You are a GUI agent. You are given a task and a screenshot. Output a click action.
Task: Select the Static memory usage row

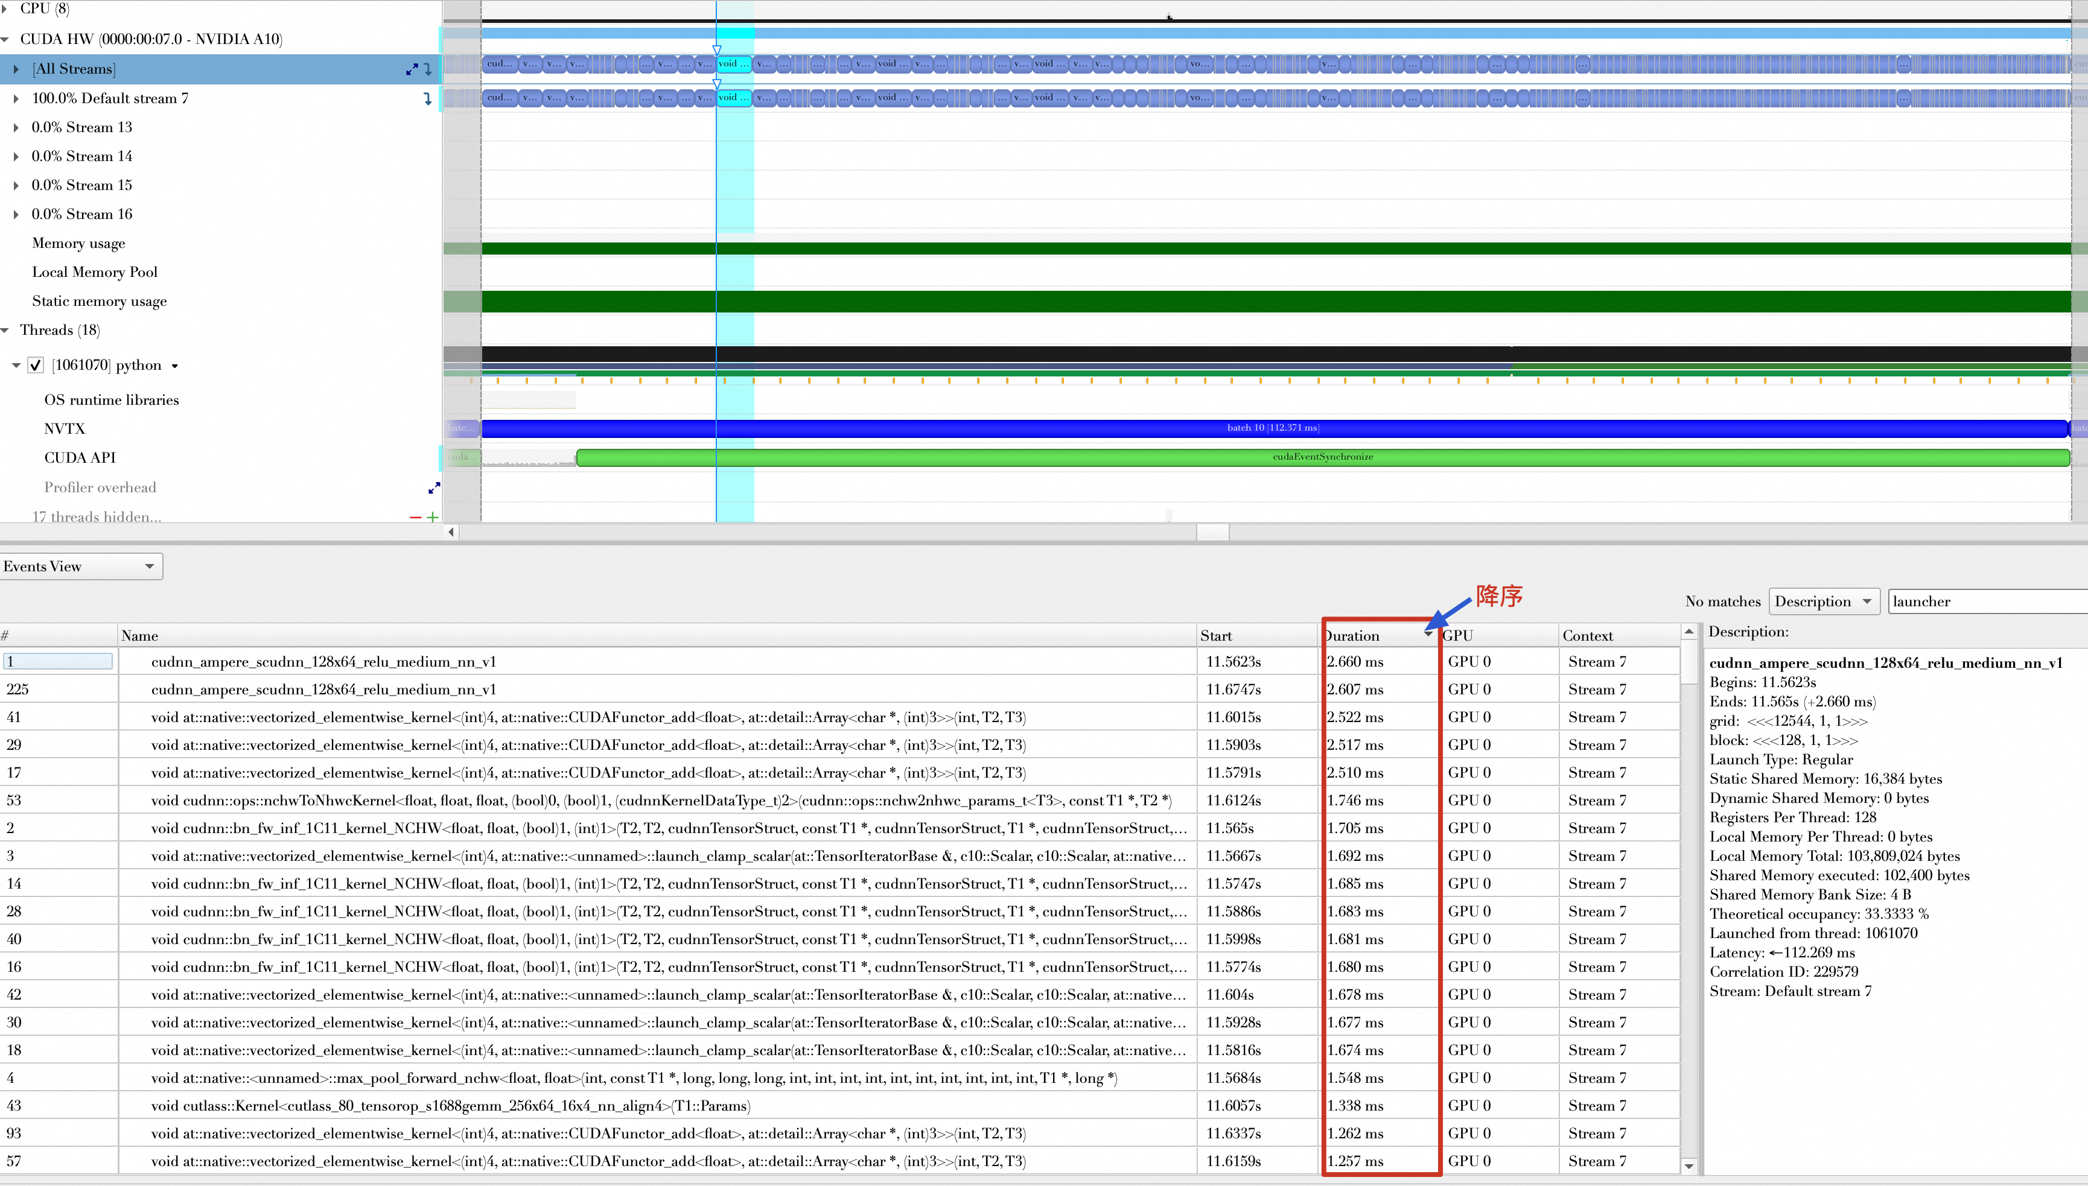(x=100, y=302)
